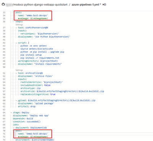Screen dimensions: 153x141
Task: Click line 35 commented #vmImage text
Action: point(33,19)
